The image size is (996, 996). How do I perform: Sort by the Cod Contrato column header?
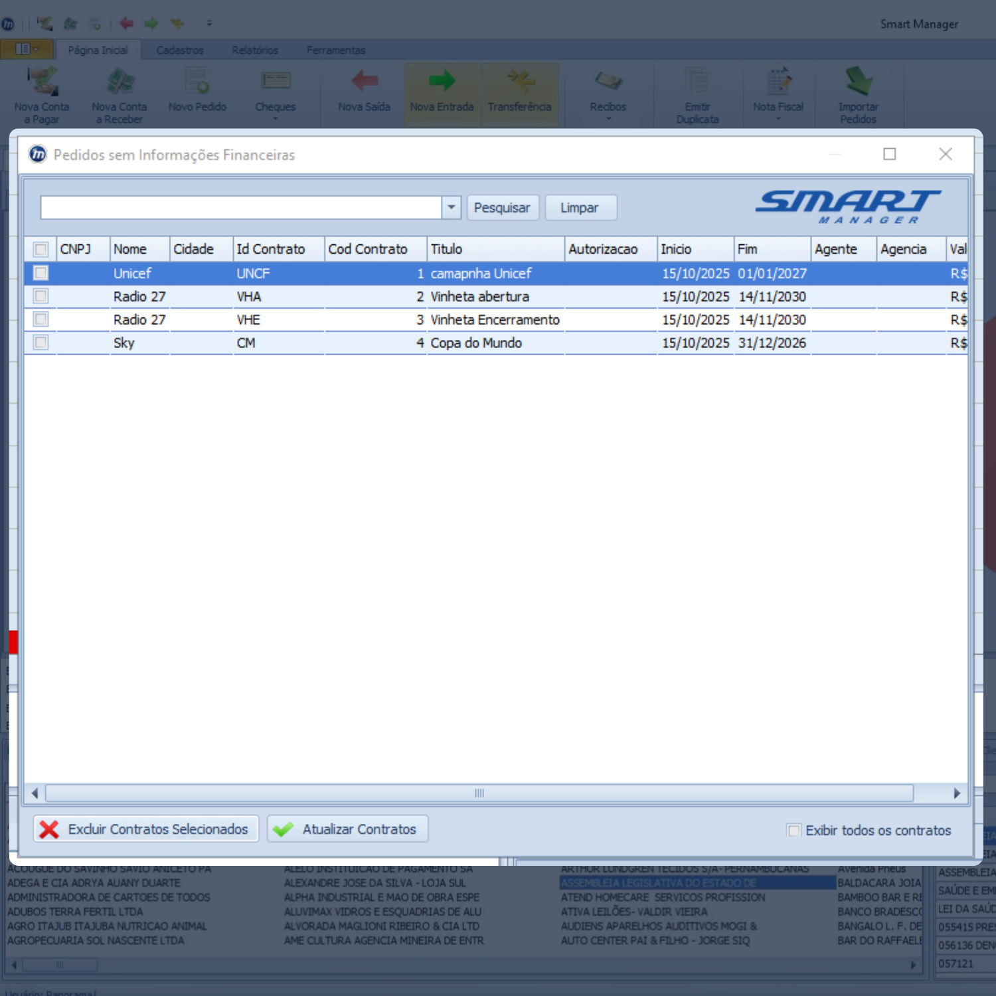point(376,249)
